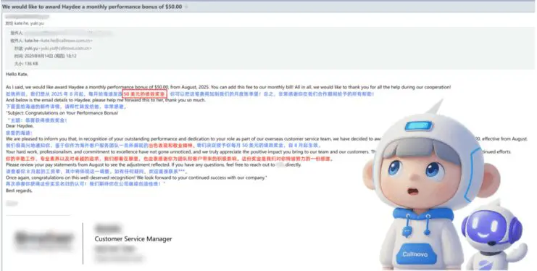The width and height of the screenshot is (537, 271).
Task: Click the 'Customer Service Manager' signature title
Action: 133,239
